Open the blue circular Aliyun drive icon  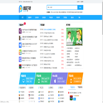coord(20,59)
